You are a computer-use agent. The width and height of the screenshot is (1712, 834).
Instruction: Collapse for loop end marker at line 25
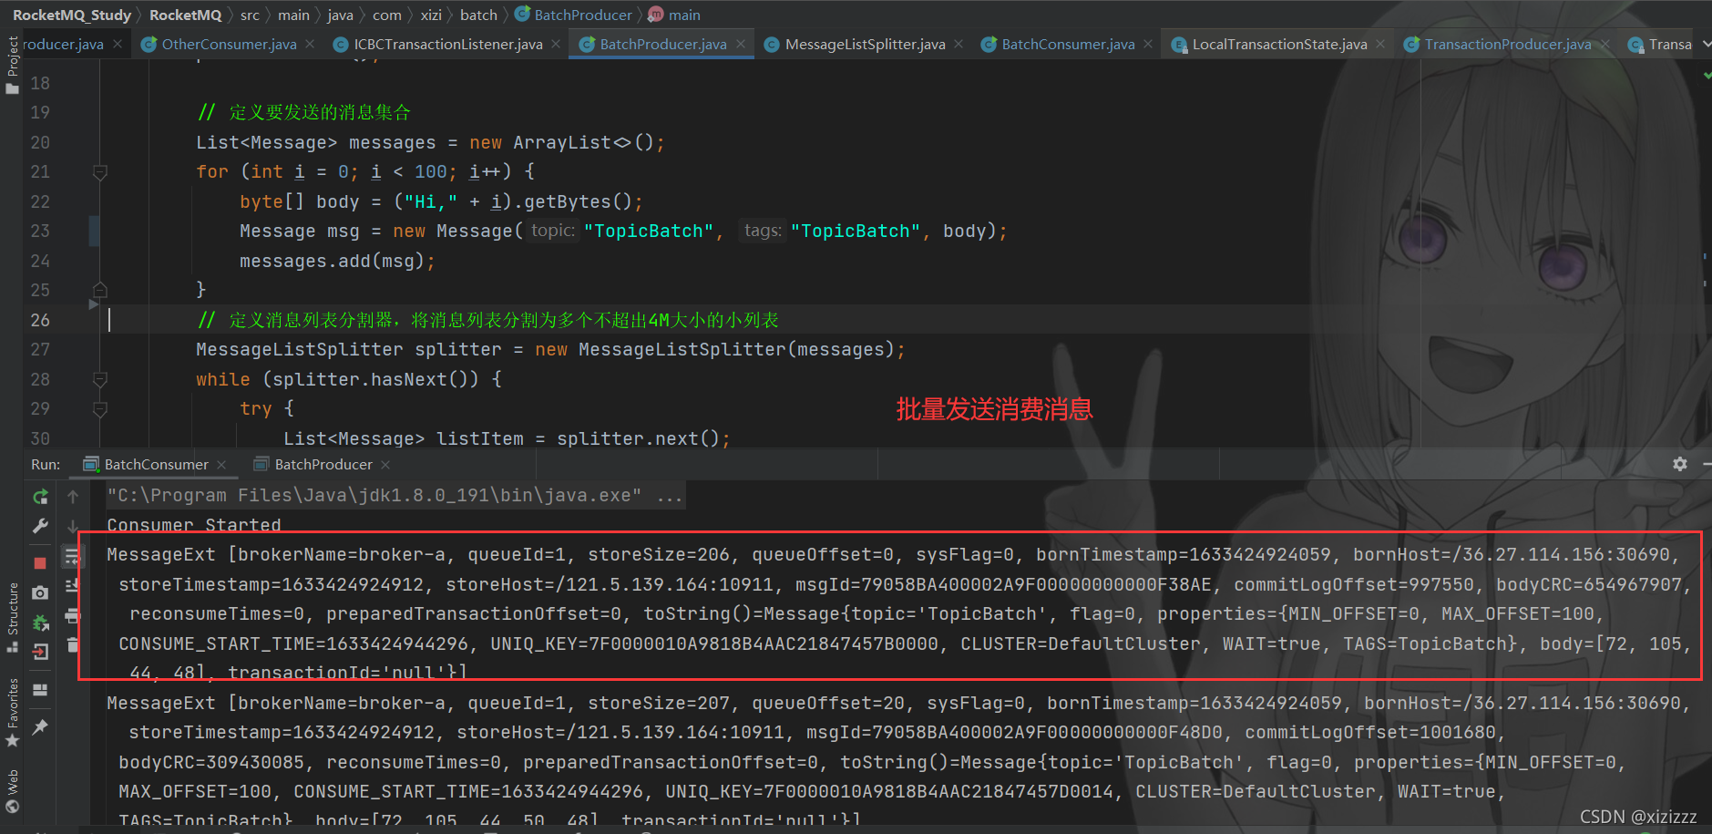(100, 290)
